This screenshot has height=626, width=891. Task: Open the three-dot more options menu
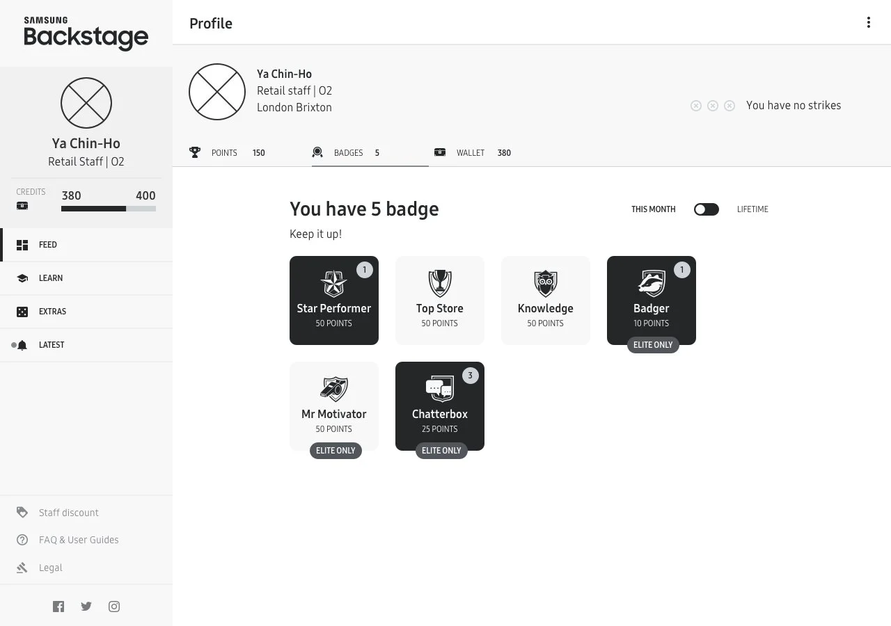point(868,22)
